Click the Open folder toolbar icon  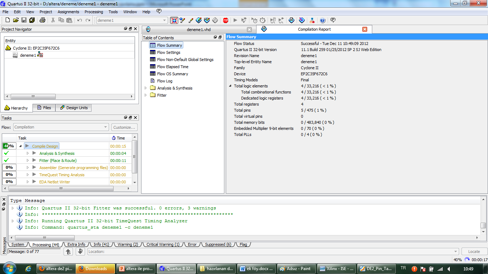coord(16,20)
